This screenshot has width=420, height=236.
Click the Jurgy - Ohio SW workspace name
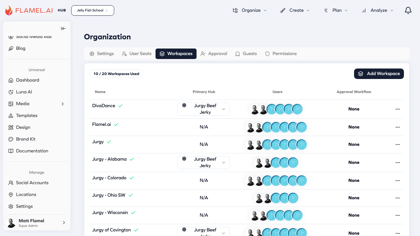coord(109,195)
